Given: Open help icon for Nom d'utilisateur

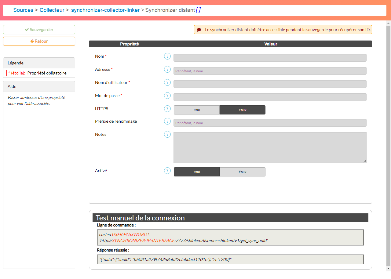Looking at the screenshot, I should (x=167, y=82).
